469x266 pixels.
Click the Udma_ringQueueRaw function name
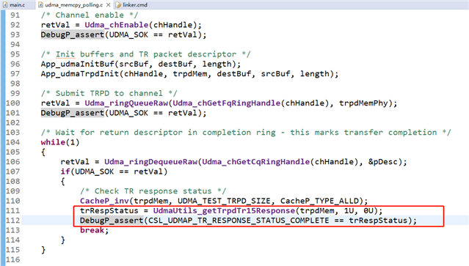coord(126,103)
